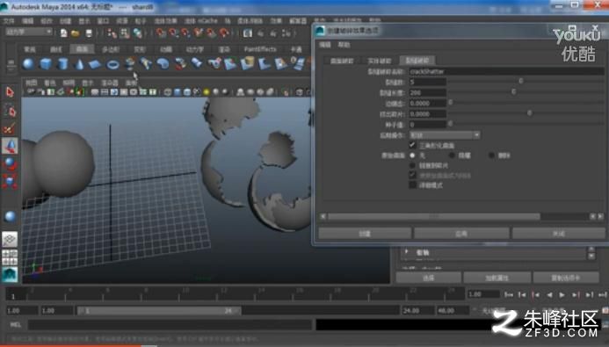Open the Dynamics menu set dropdown
Image resolution: width=609 pixels, height=347 pixels.
[29, 33]
